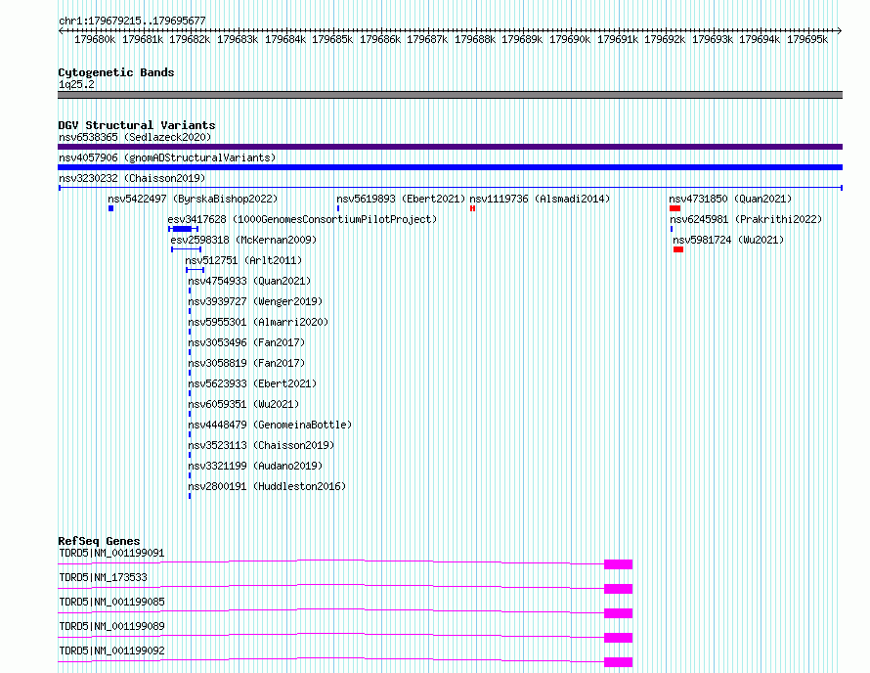
Task: Click nsv3321199 (Audano2019) label
Action: 255,466
